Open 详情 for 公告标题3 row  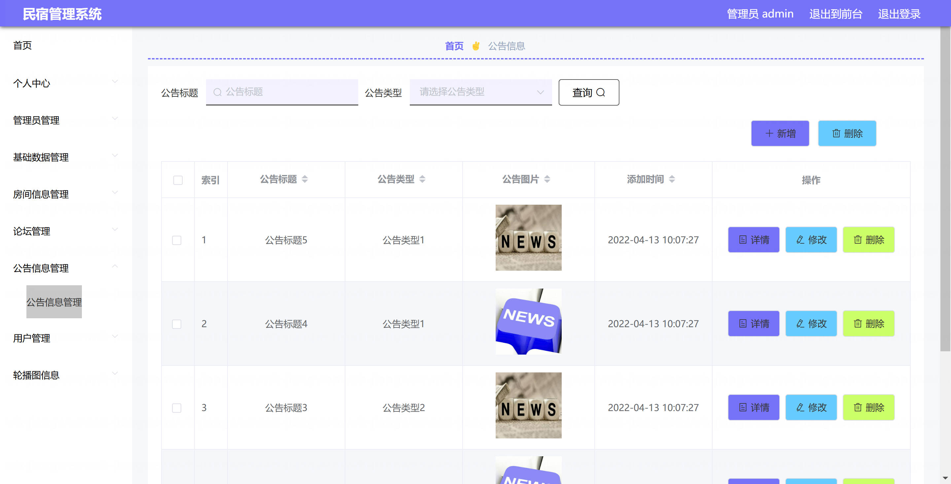(754, 407)
